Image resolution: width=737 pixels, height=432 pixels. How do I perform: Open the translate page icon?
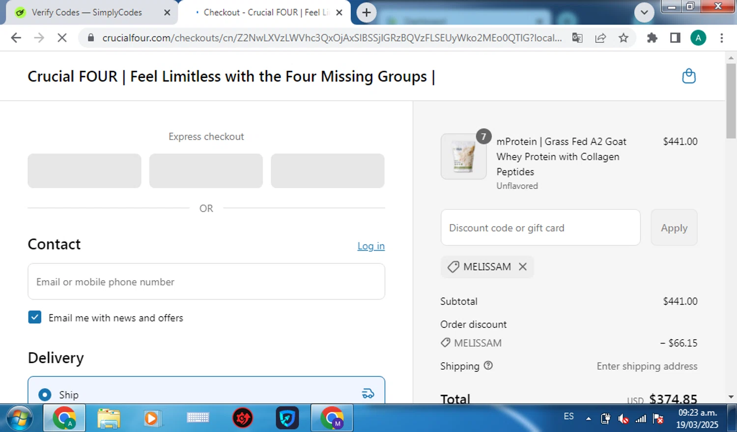click(x=577, y=38)
